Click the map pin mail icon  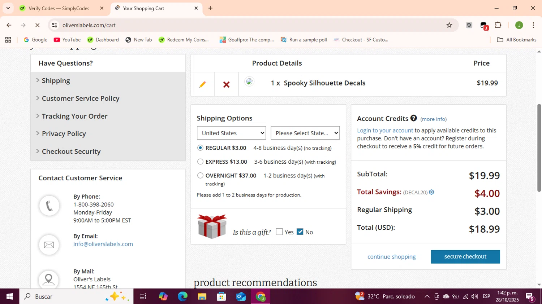(49, 279)
